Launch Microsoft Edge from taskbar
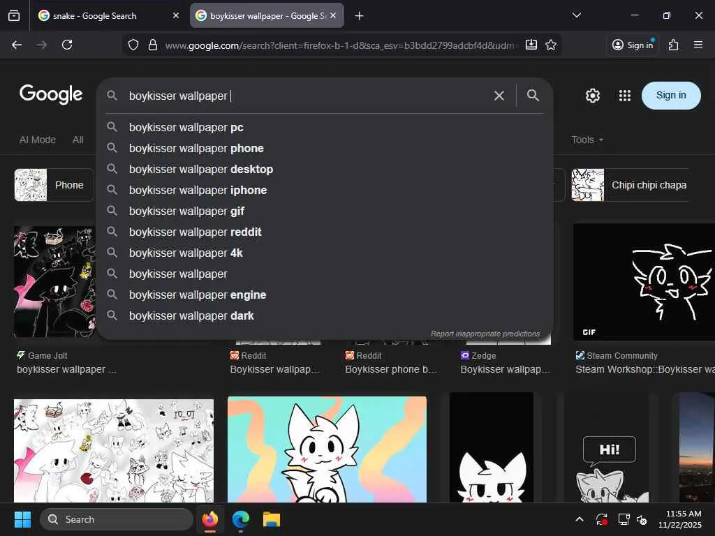 point(241,519)
